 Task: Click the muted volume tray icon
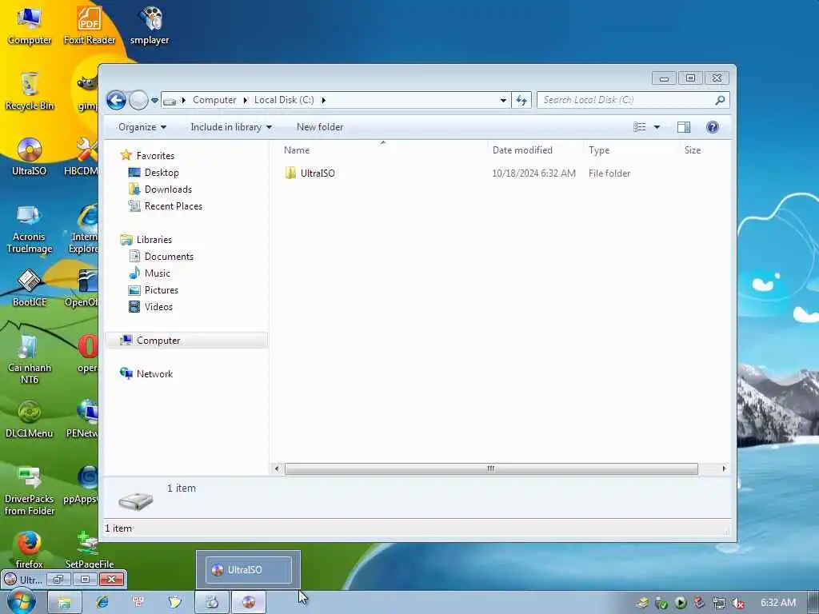[x=737, y=603]
